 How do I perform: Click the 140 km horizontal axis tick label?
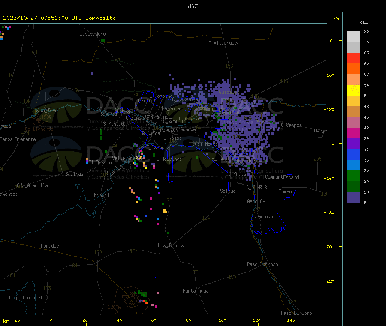(x=291, y=320)
